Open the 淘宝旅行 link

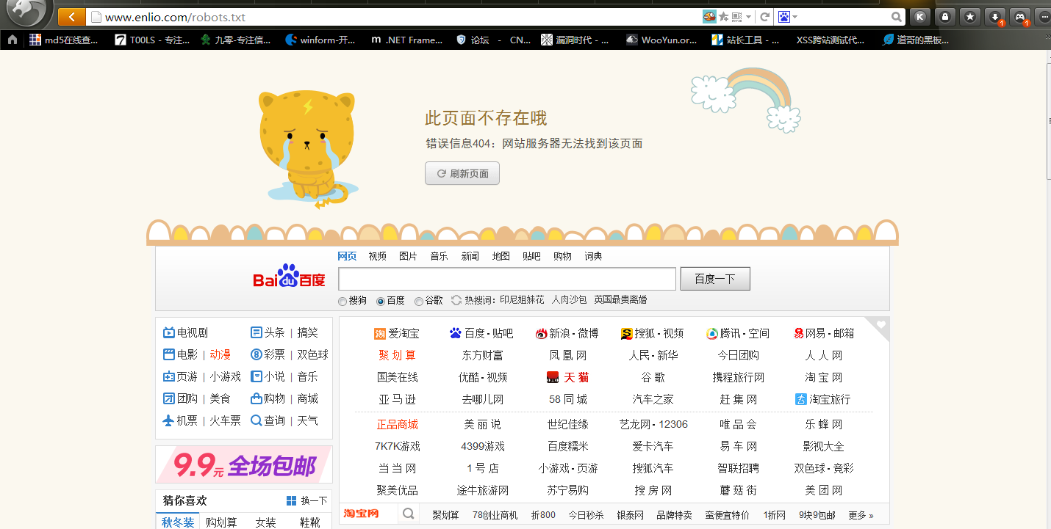[x=822, y=399]
